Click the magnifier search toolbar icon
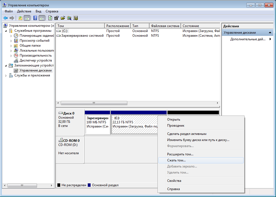This screenshot has width=276, height=197. click(x=69, y=18)
